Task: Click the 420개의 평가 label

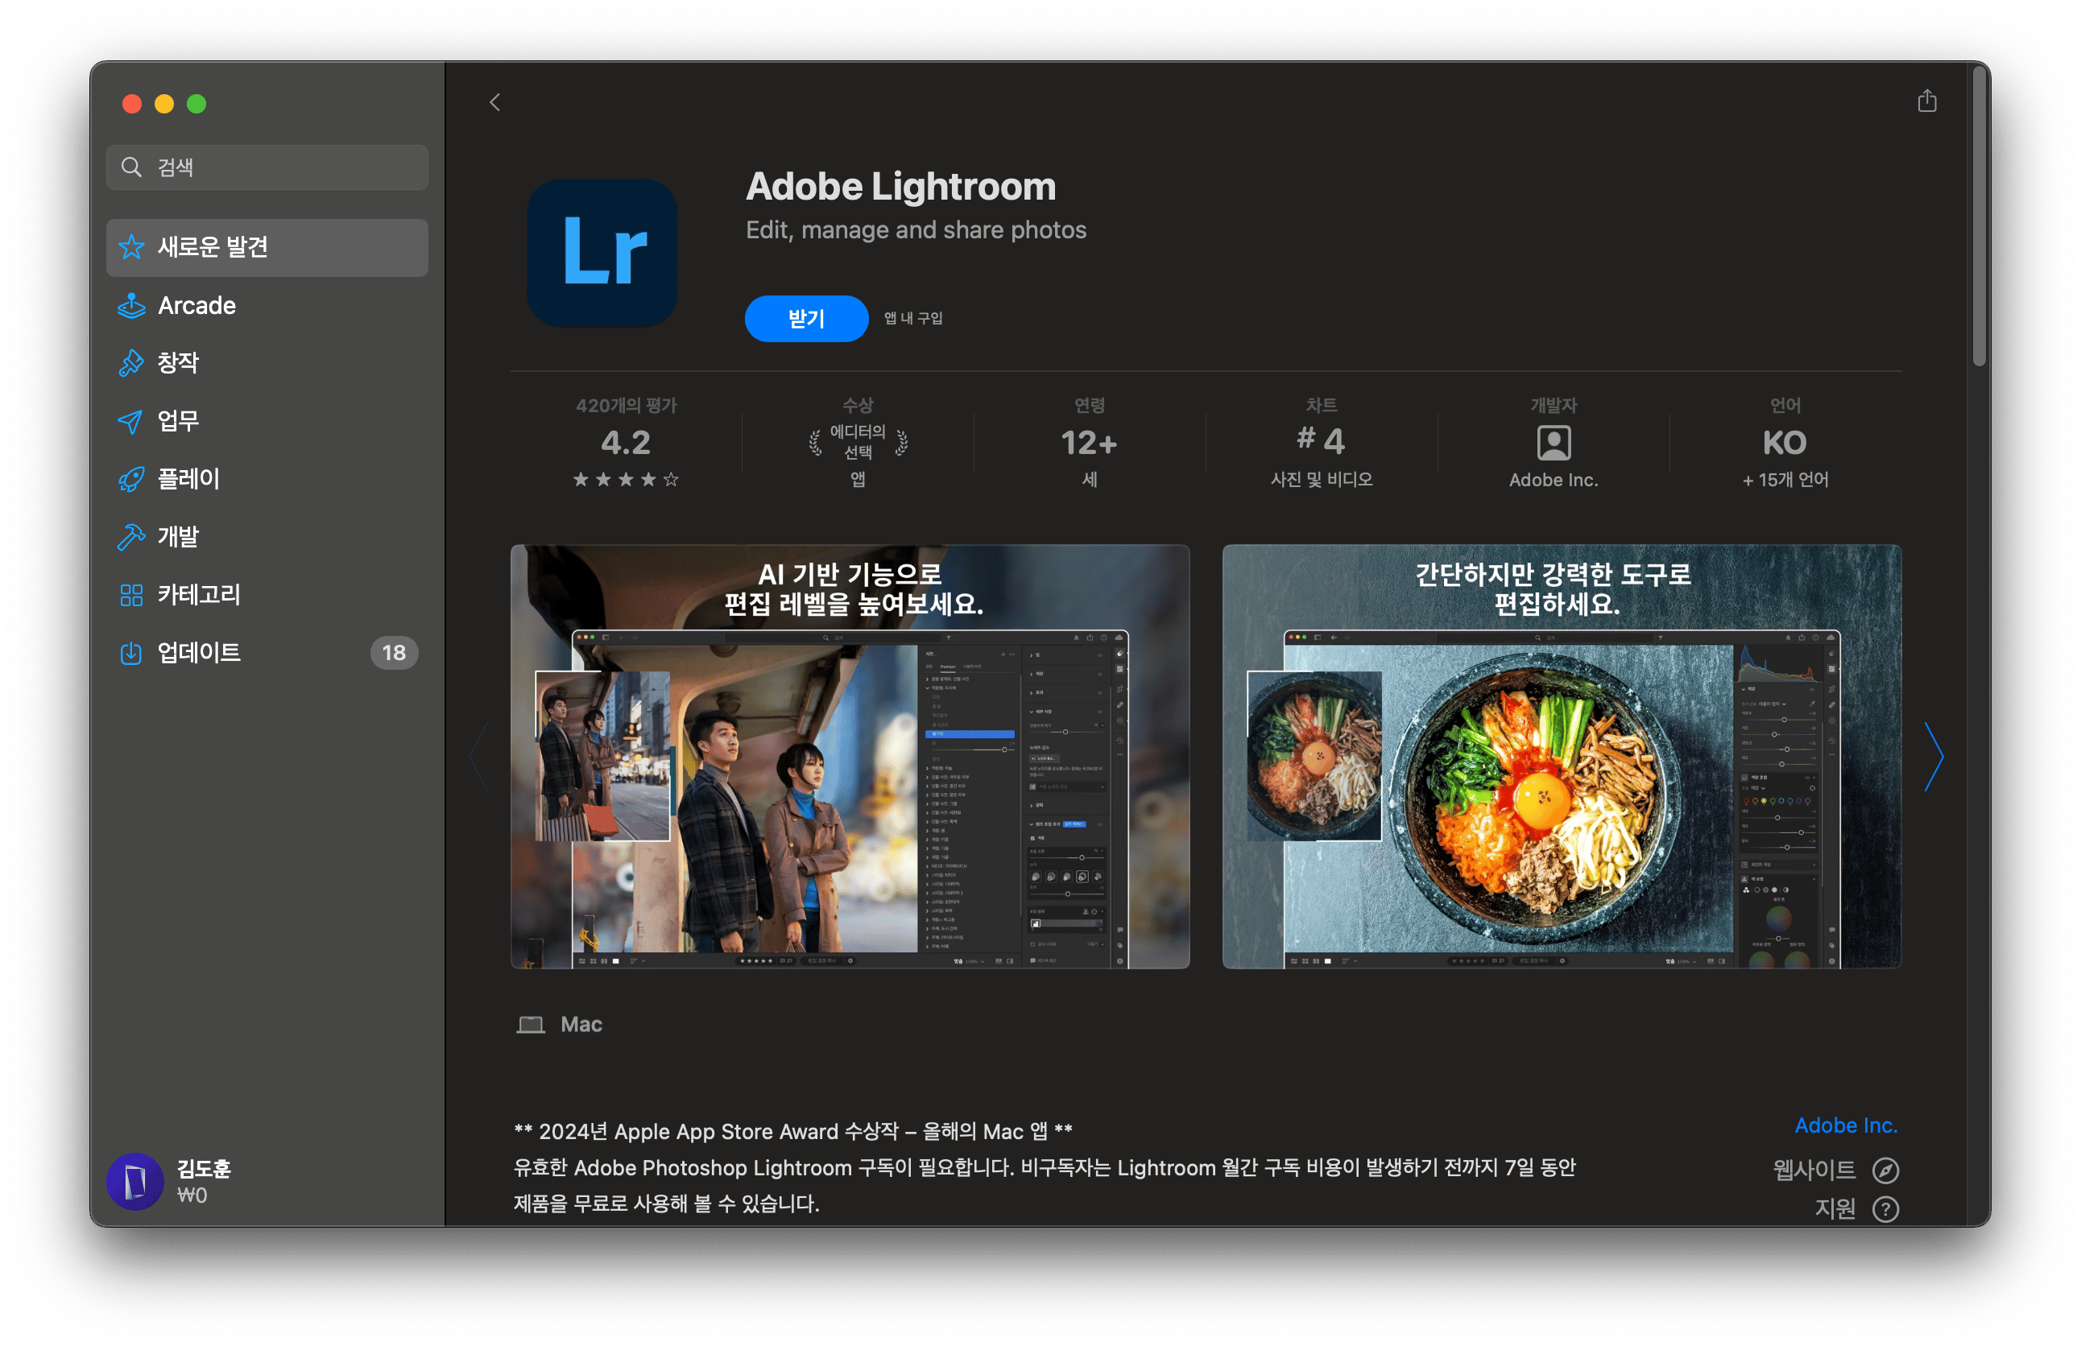Action: click(626, 406)
